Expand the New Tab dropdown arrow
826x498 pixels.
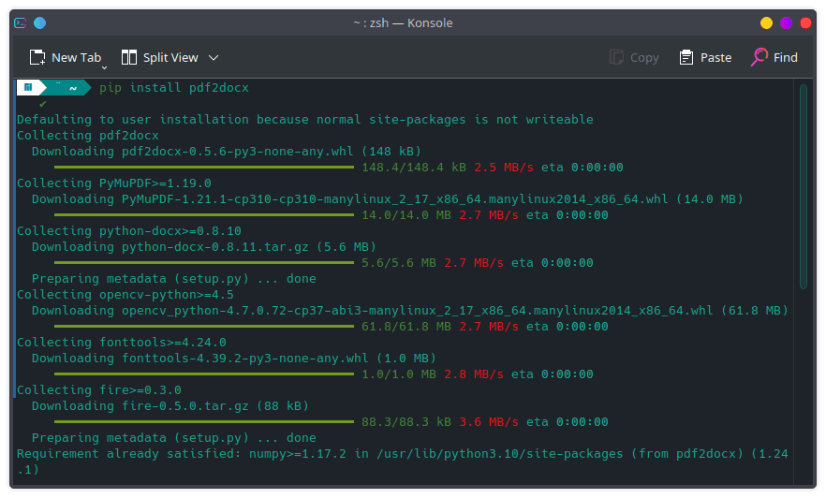(104, 67)
